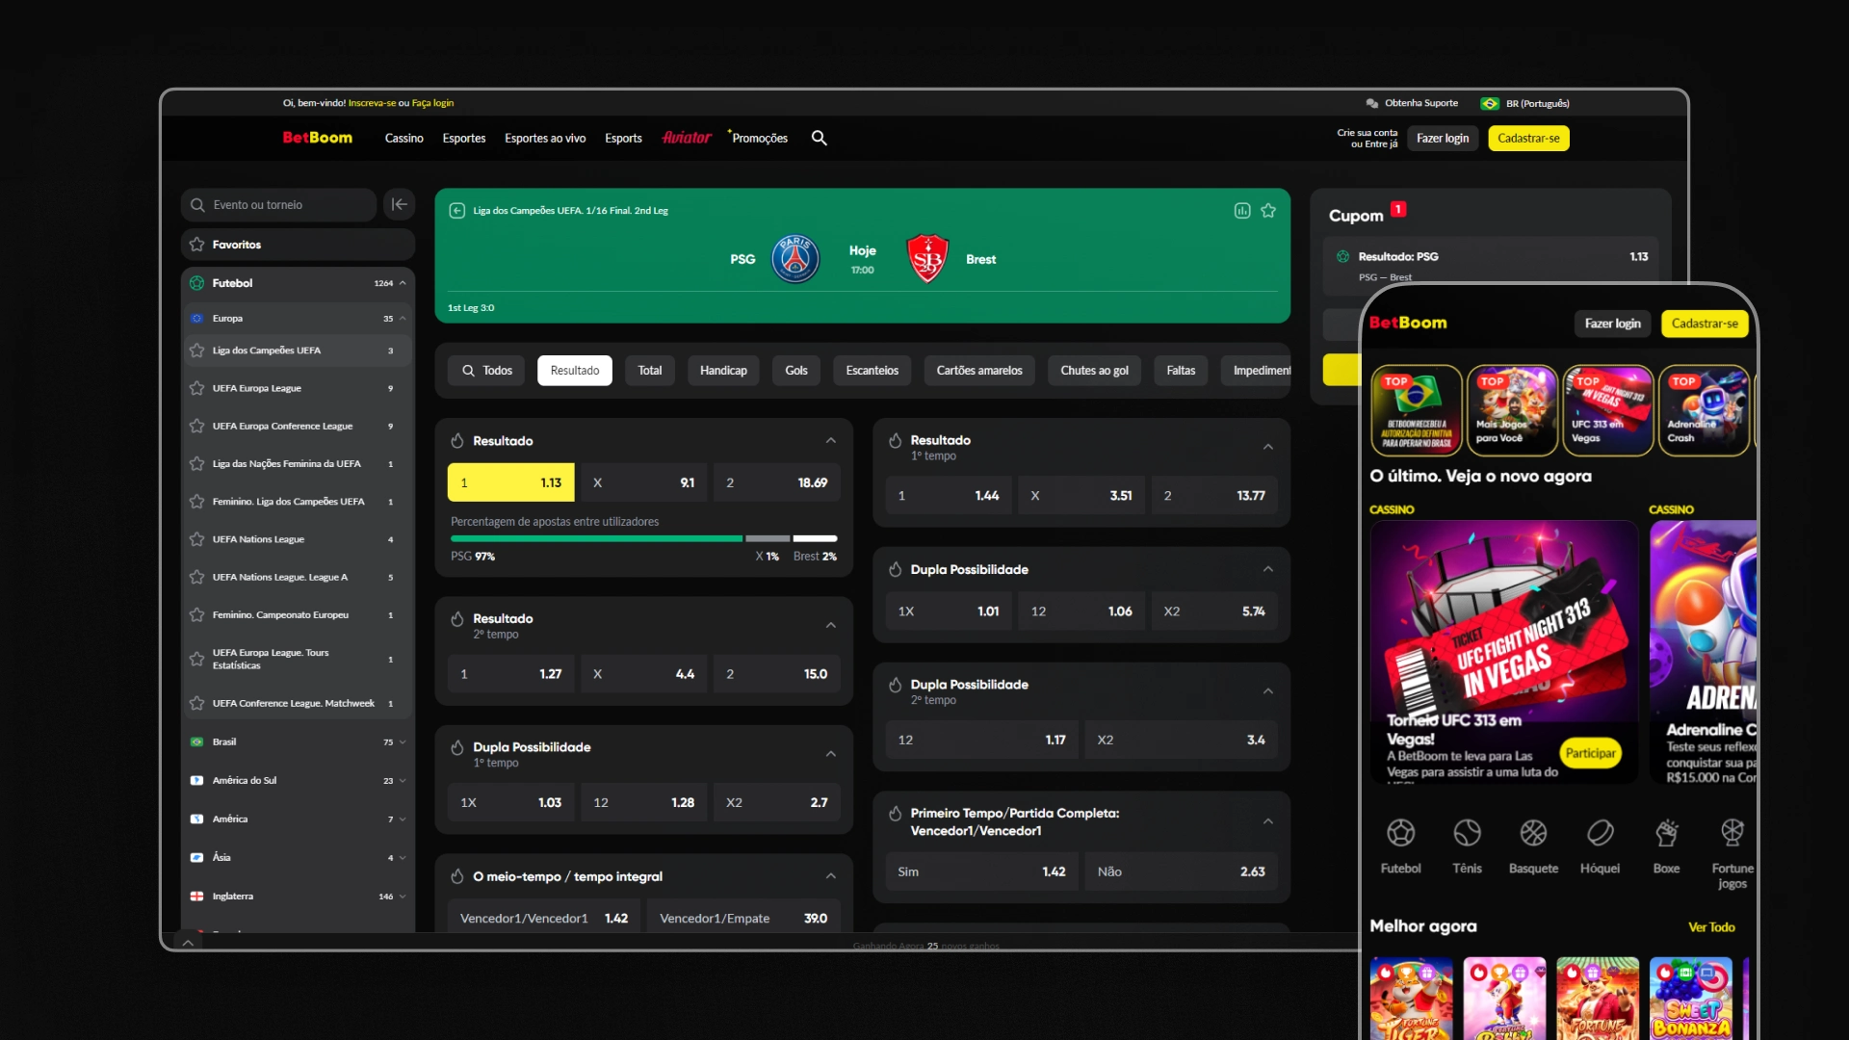Open Esportes ao vivo in navigation
This screenshot has width=1849, height=1040.
coord(545,138)
